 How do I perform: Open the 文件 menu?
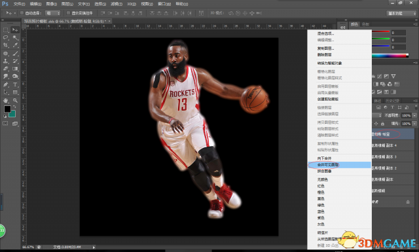[x=19, y=4]
